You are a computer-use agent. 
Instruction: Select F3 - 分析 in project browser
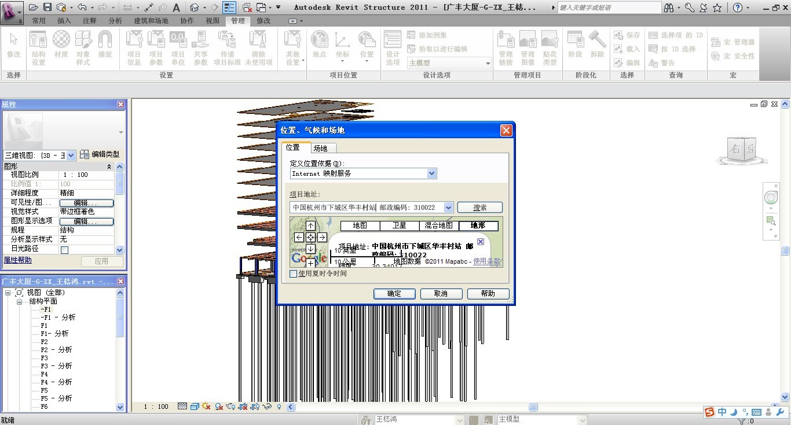coord(56,366)
